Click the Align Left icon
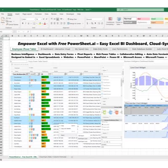Viewport: 168px width, 168px height. (52, 23)
